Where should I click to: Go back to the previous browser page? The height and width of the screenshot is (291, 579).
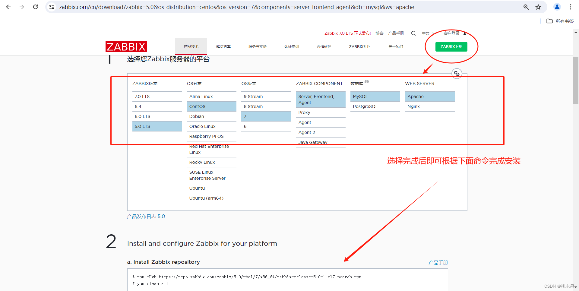[8, 7]
